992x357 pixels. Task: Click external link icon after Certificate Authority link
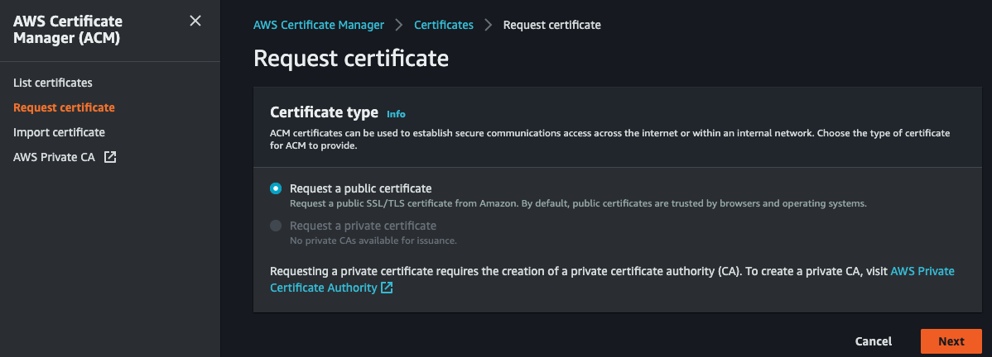387,288
